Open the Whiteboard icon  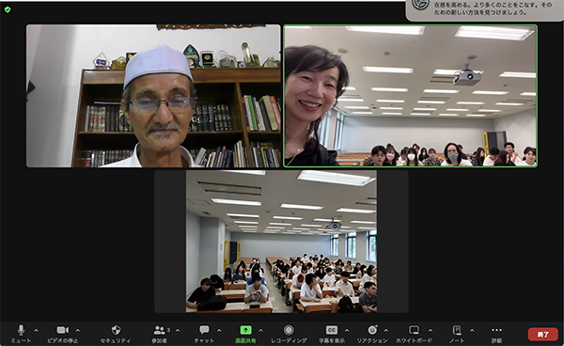(414, 330)
